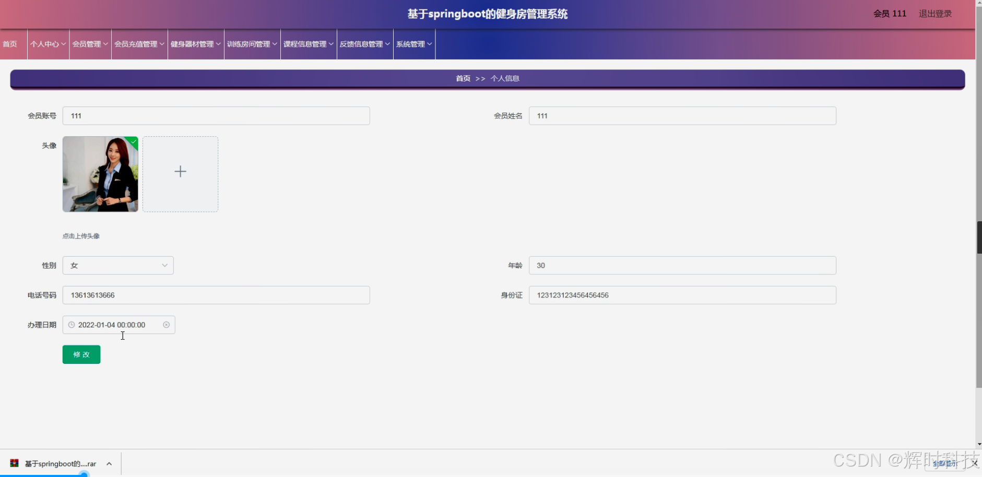Toggle the green checkmark on the avatar thumbnail

[133, 141]
